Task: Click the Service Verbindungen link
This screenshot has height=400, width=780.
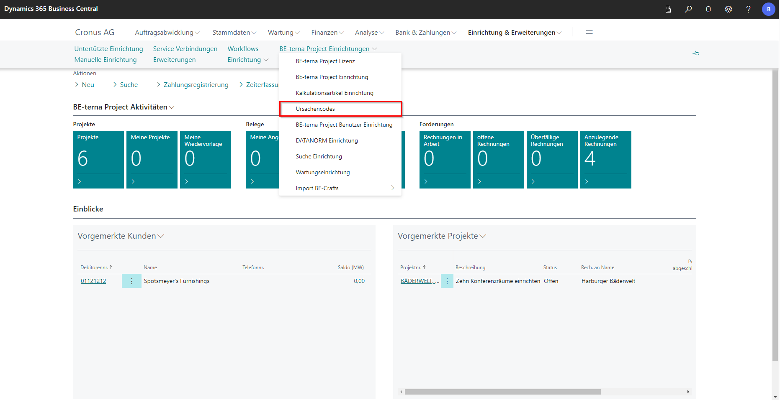Action: [185, 49]
